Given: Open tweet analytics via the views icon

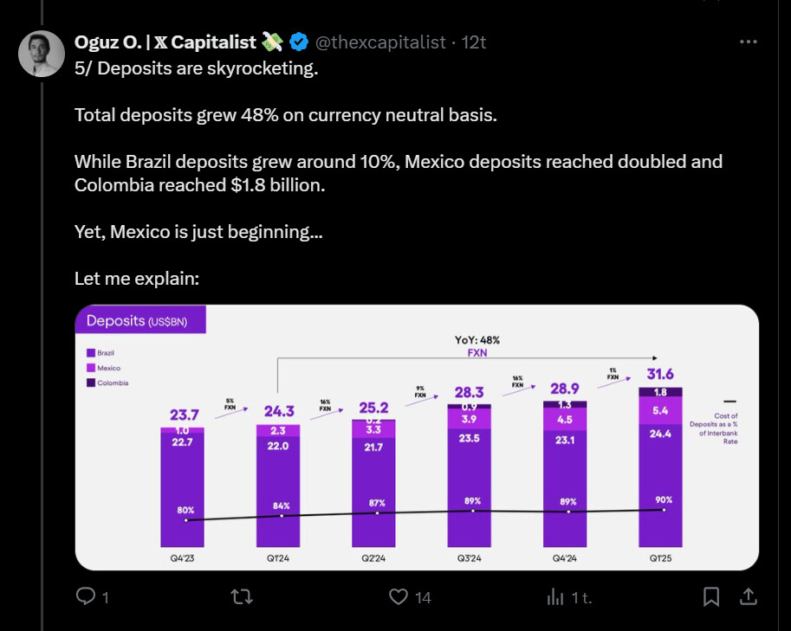Looking at the screenshot, I should [555, 596].
